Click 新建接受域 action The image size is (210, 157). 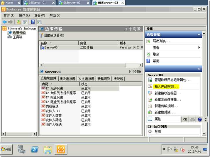(x=165, y=112)
